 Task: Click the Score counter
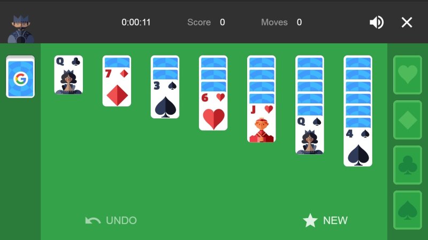206,22
